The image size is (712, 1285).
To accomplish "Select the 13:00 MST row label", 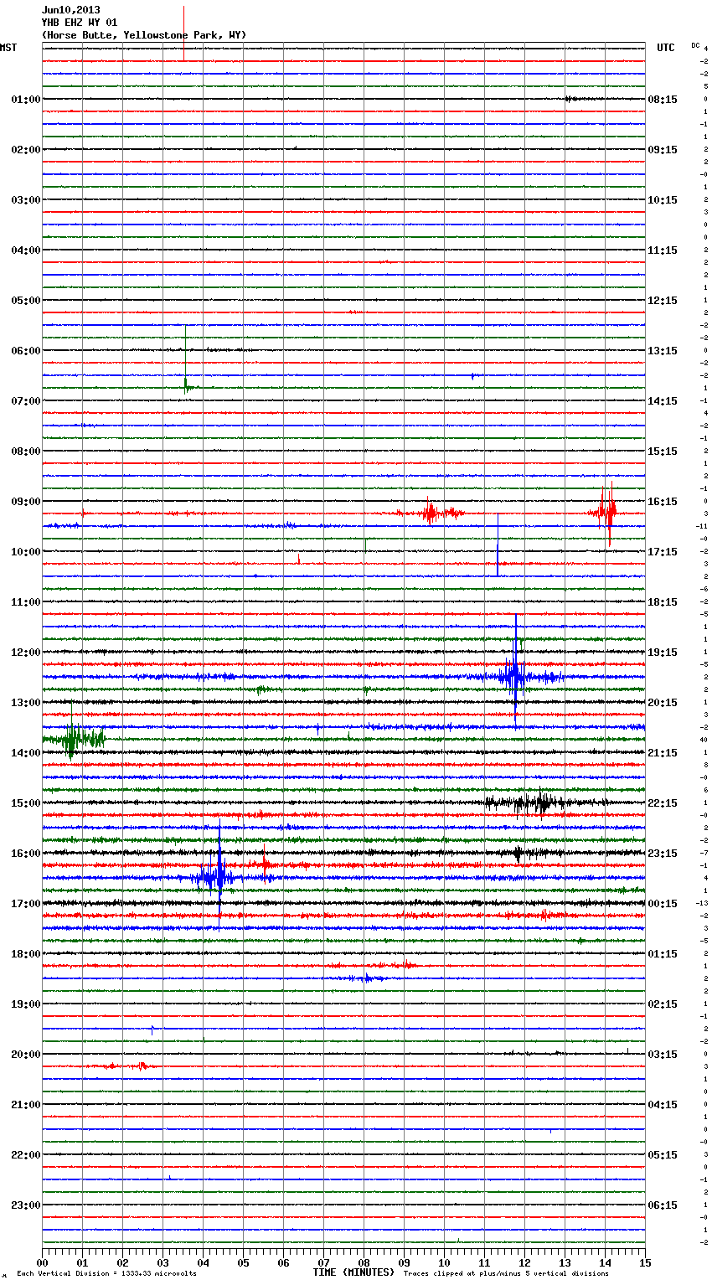I will (x=25, y=703).
